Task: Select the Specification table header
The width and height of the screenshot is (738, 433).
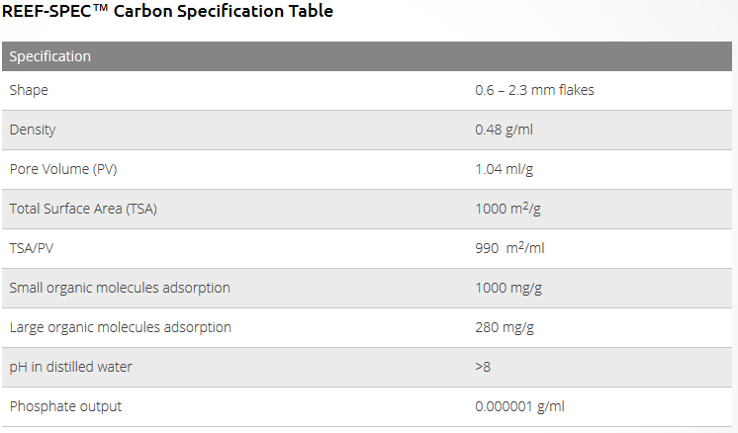Action: pyautogui.click(x=50, y=56)
